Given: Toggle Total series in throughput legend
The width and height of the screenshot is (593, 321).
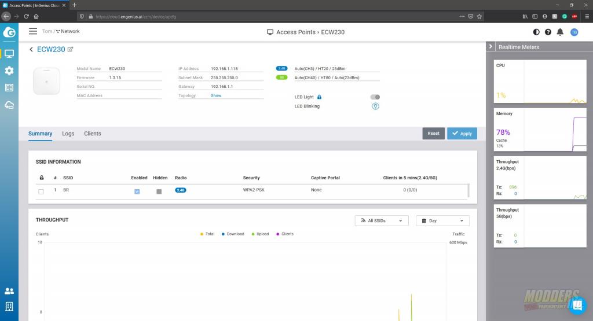Looking at the screenshot, I should click(207, 234).
